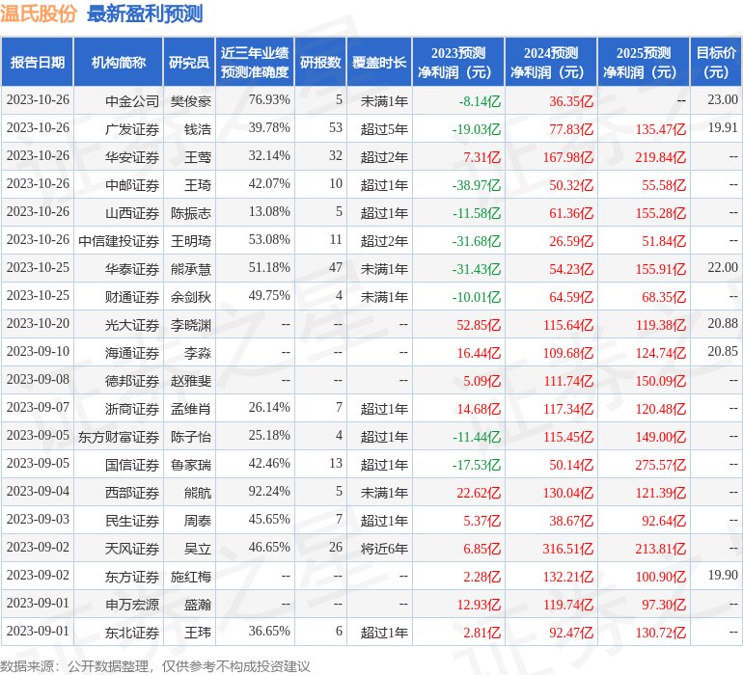The width and height of the screenshot is (743, 675).
Task: Click target price 22.00
Action: coord(723,267)
